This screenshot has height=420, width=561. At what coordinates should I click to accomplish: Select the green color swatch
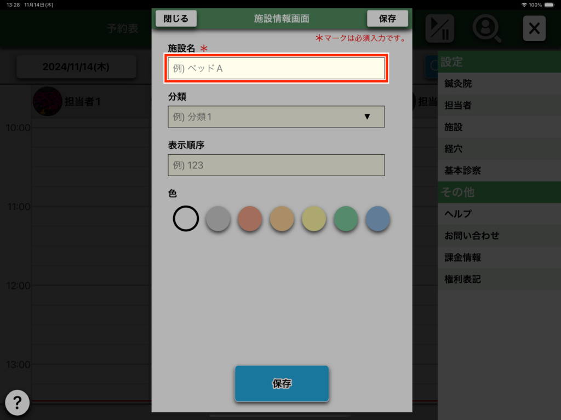(x=346, y=219)
